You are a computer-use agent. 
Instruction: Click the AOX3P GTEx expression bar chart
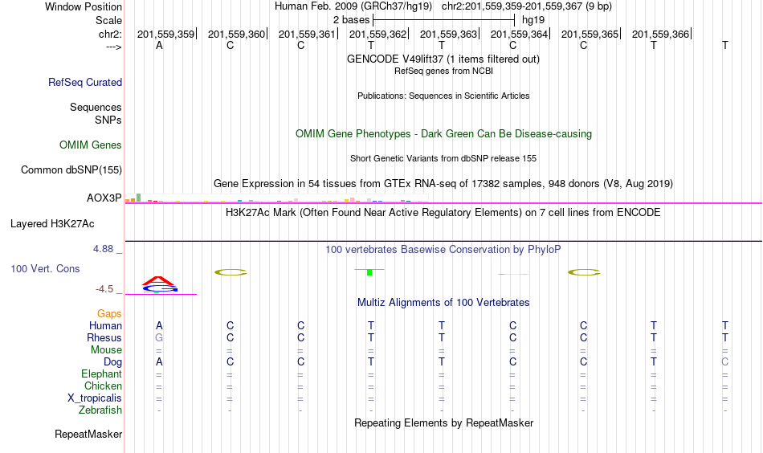click(x=276, y=198)
